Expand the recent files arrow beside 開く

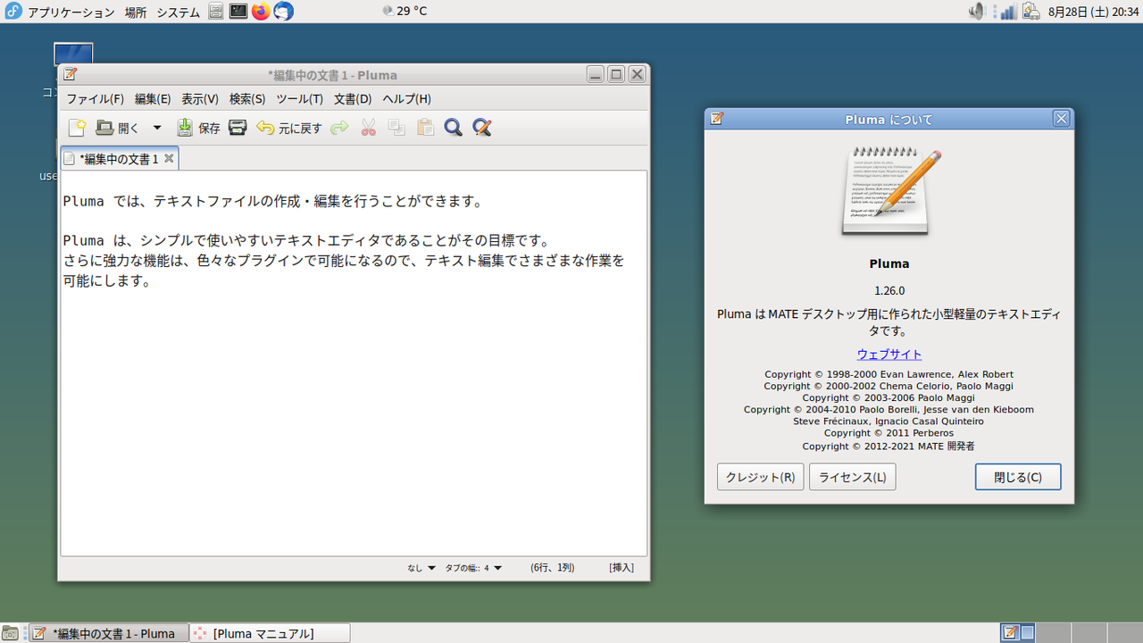click(x=157, y=128)
